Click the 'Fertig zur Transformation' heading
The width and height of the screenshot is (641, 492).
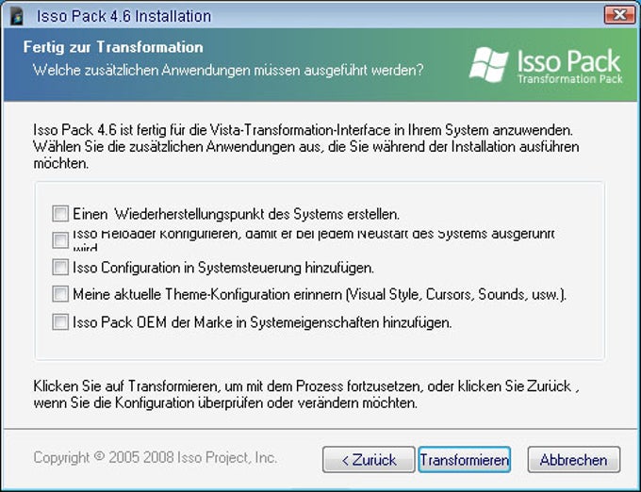[113, 47]
